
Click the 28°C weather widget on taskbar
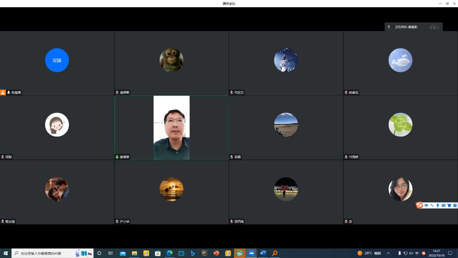pyautogui.click(x=369, y=253)
